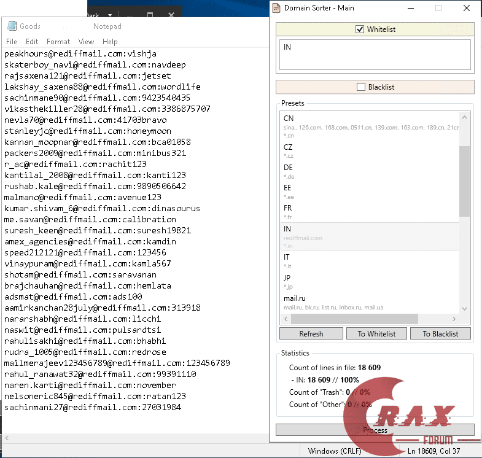Click the line naren.karti@rediffmail.com:november
Viewport: 482px width, 458px height.
(90, 385)
